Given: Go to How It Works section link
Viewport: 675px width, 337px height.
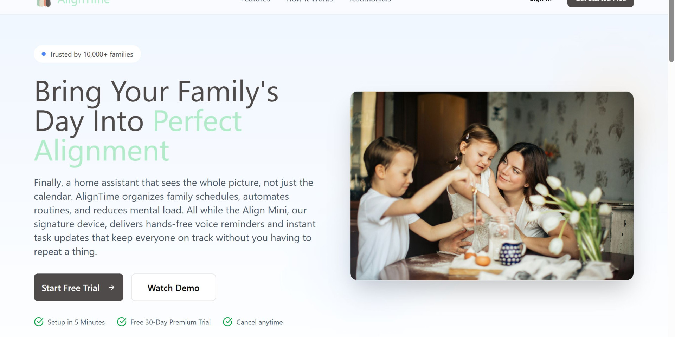Looking at the screenshot, I should point(309,1).
